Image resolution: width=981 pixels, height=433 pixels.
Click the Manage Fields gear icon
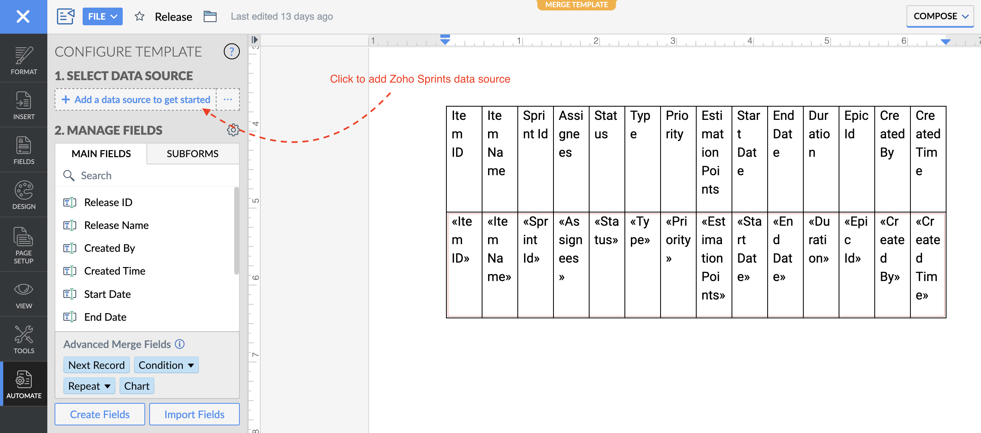coord(233,130)
